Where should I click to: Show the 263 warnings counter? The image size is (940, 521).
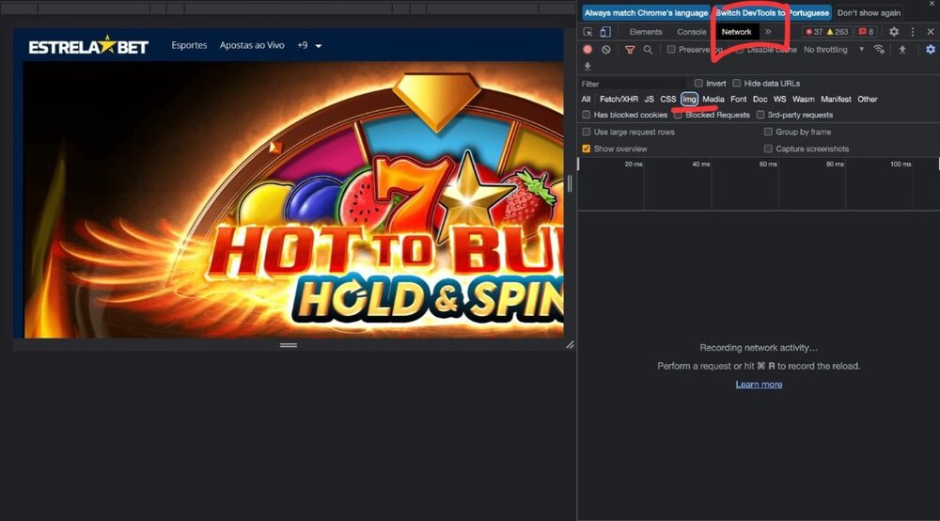click(x=838, y=32)
